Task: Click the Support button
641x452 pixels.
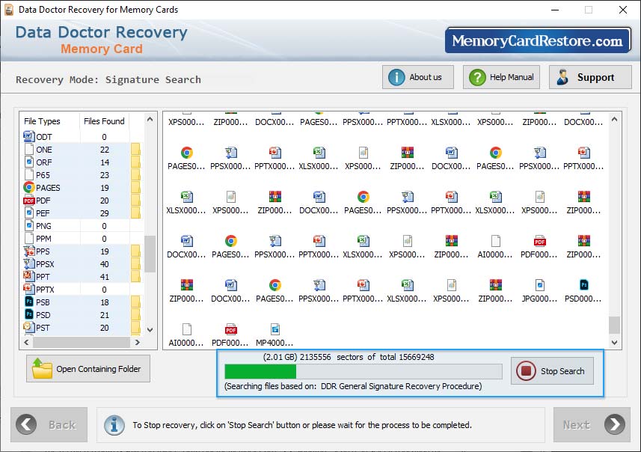Action: click(590, 77)
